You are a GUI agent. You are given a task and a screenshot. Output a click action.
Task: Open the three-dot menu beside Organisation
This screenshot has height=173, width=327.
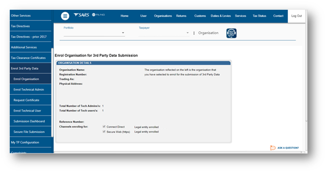click(x=194, y=33)
